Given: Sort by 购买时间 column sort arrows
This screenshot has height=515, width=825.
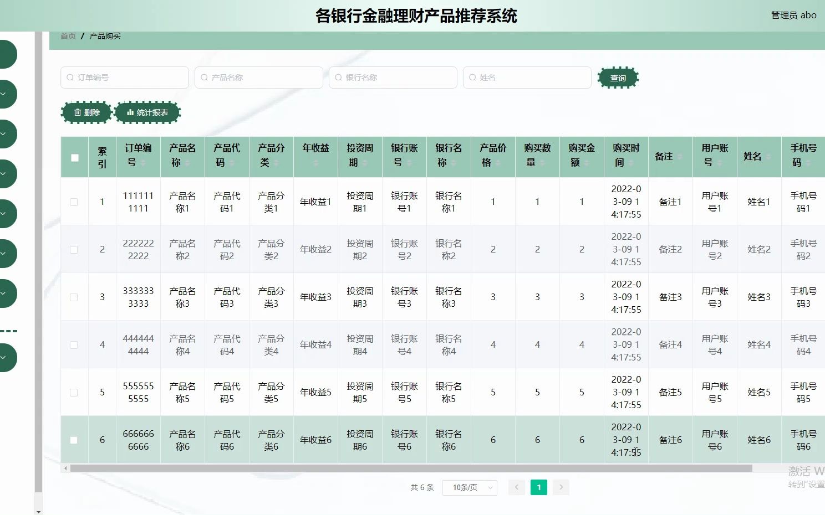Looking at the screenshot, I should [631, 163].
